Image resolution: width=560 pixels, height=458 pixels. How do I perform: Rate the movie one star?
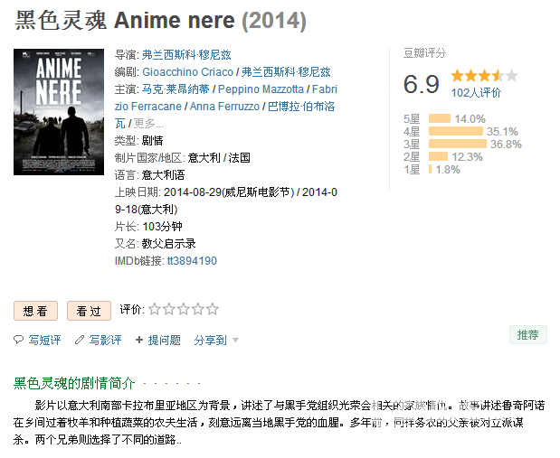click(x=155, y=310)
